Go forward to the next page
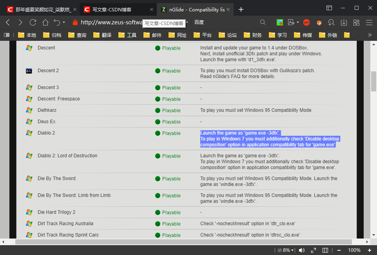 click(20, 22)
